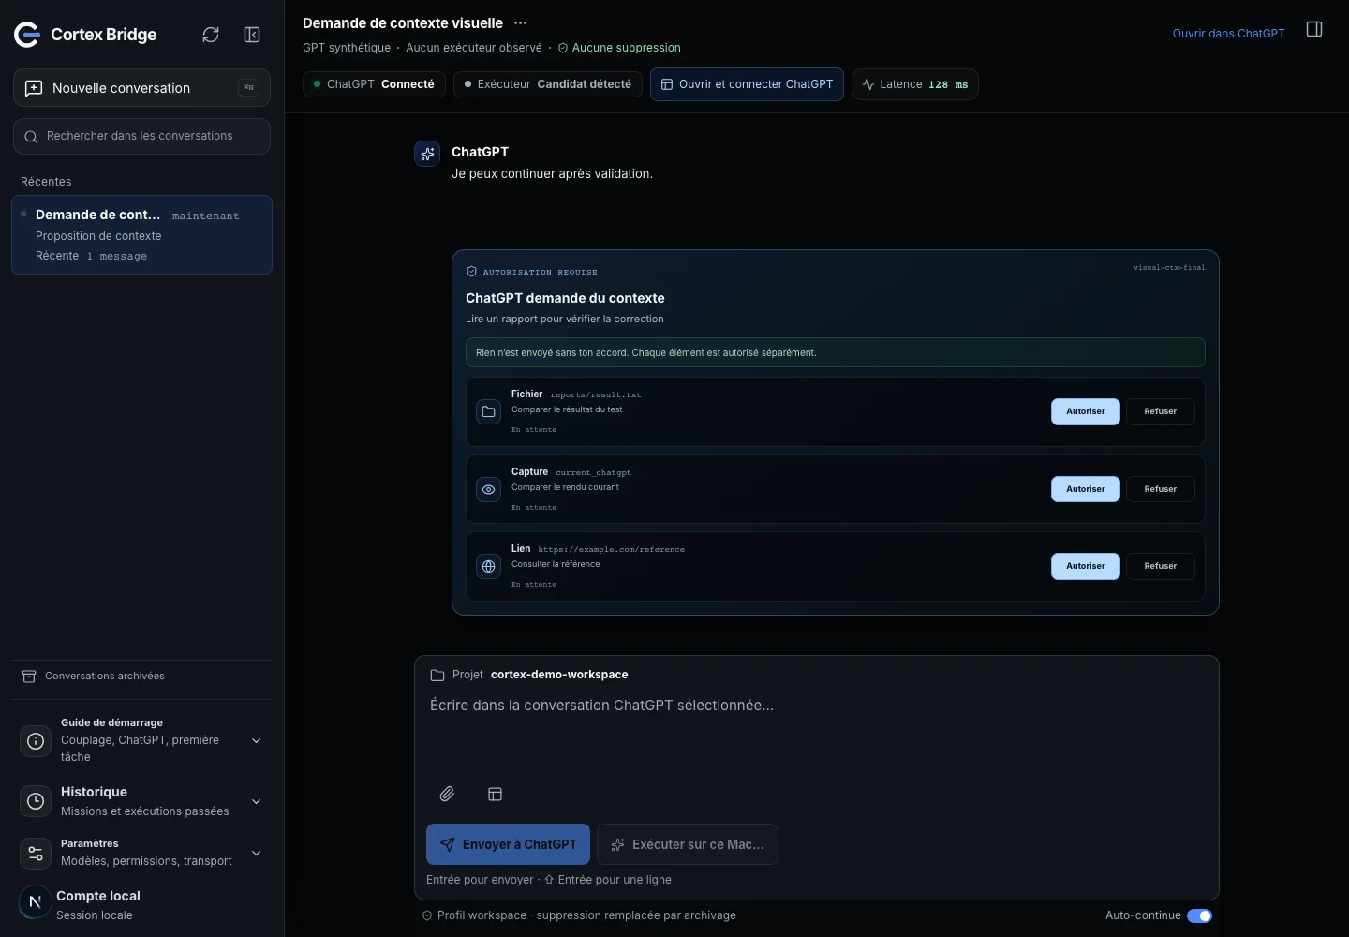The width and height of the screenshot is (1349, 937).
Task: Click the local account avatar N
Action: click(35, 902)
